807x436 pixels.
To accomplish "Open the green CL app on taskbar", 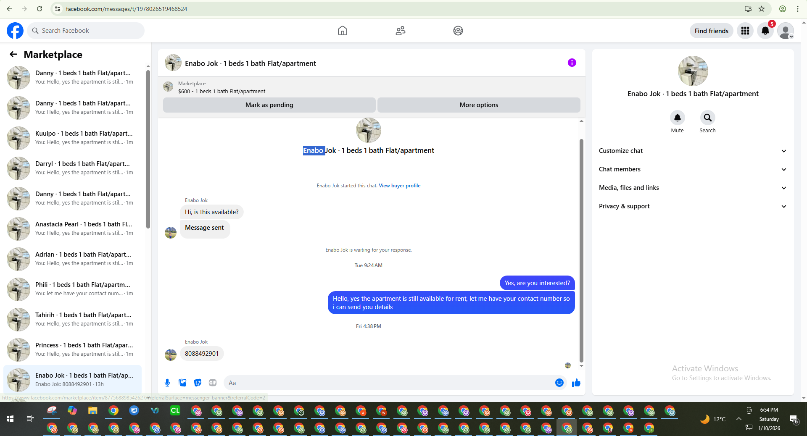I will point(175,410).
